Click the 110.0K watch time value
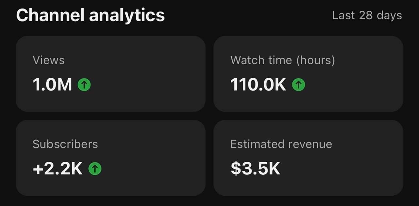 click(x=258, y=85)
